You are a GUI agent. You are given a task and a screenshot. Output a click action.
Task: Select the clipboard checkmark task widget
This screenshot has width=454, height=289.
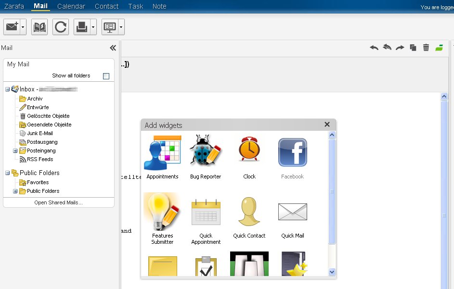pos(206,266)
